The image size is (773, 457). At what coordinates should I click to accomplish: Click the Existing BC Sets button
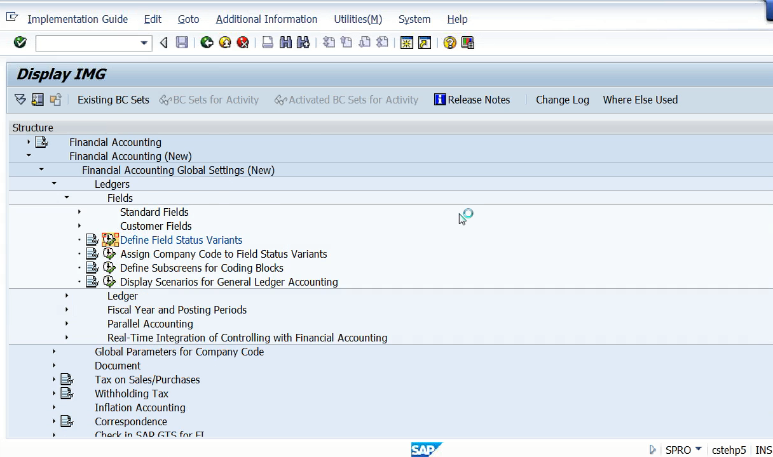tap(113, 100)
